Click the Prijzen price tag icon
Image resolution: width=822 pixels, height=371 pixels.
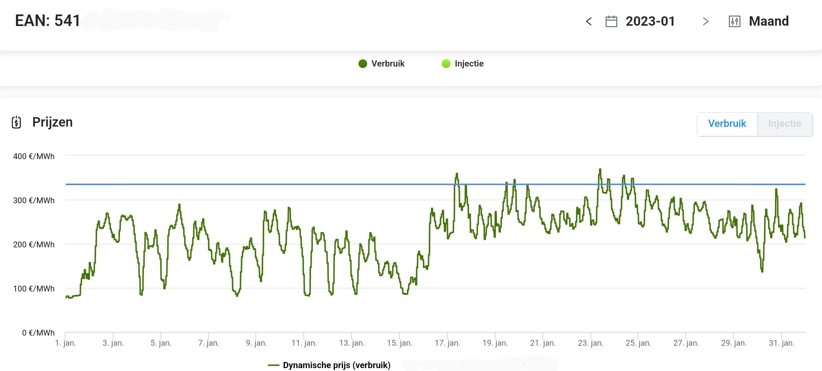[x=16, y=123]
